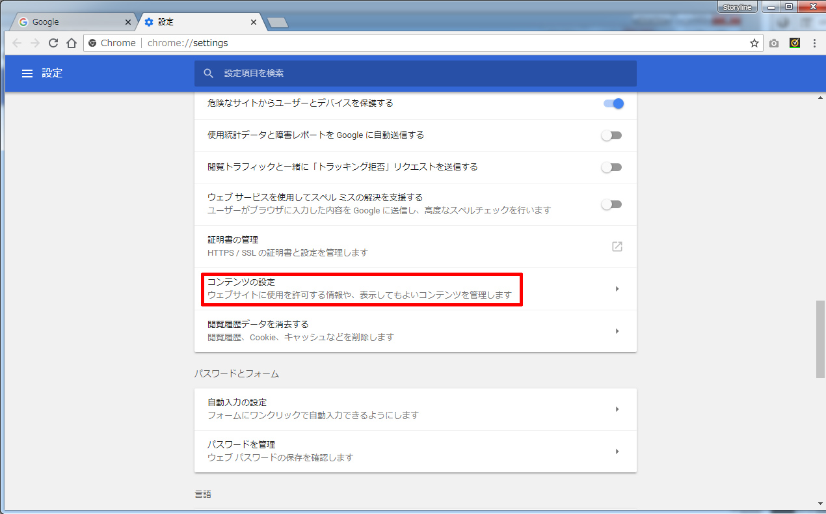Bookmark this page with star icon

click(x=754, y=43)
